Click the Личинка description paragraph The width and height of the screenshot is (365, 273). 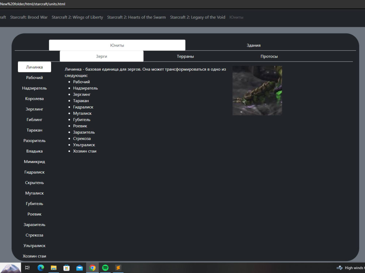coord(145,72)
